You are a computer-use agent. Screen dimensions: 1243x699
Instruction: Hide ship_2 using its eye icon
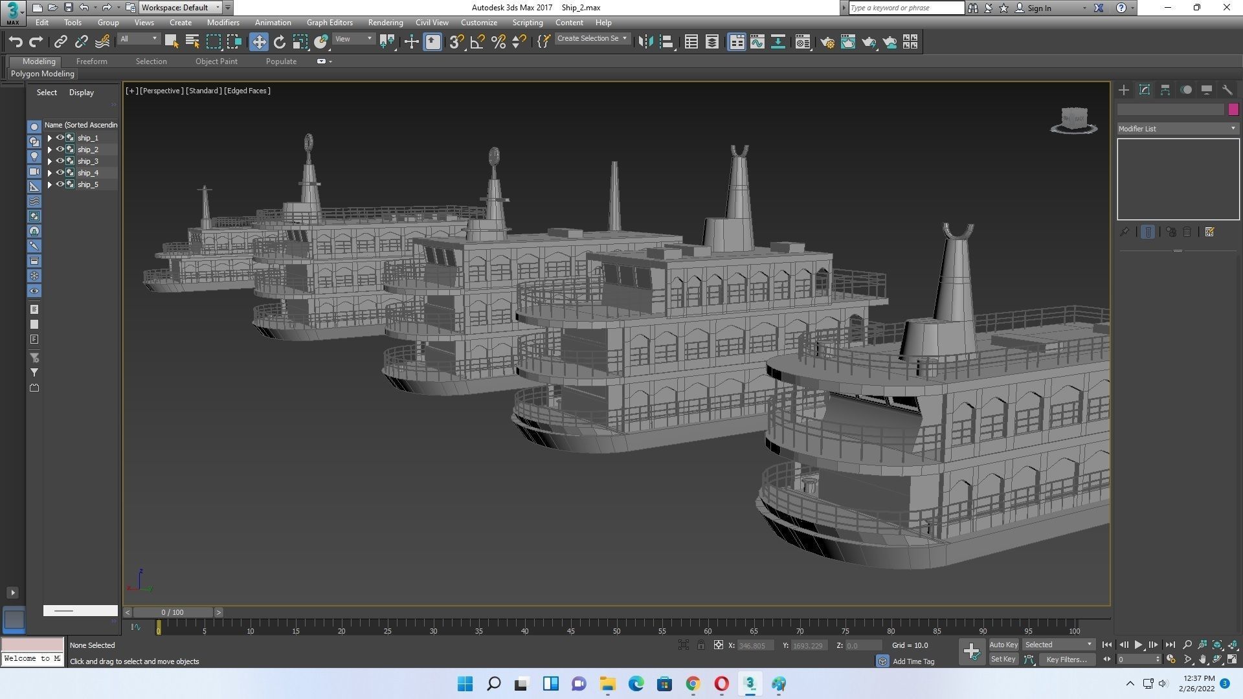[60, 150]
